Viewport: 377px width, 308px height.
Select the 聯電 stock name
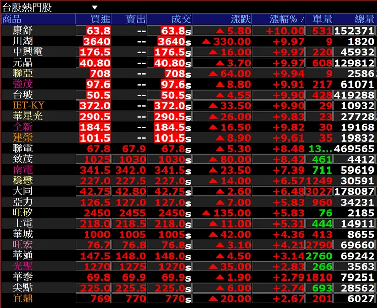[22, 149]
